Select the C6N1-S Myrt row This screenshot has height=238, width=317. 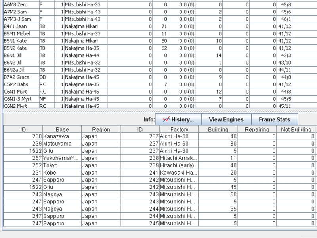(160, 99)
